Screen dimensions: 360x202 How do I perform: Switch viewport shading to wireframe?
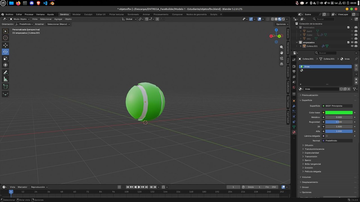click(x=272, y=19)
